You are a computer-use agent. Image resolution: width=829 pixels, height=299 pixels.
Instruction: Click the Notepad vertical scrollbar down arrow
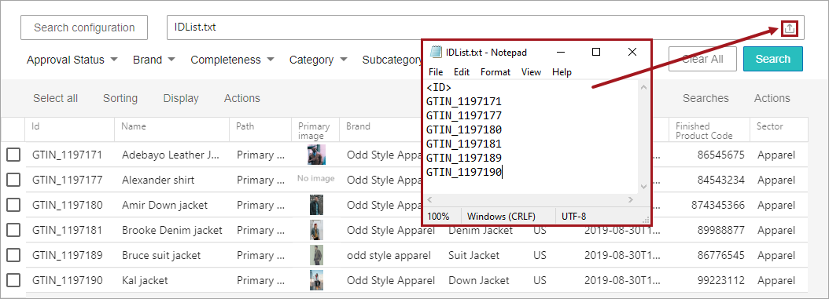coord(643,187)
